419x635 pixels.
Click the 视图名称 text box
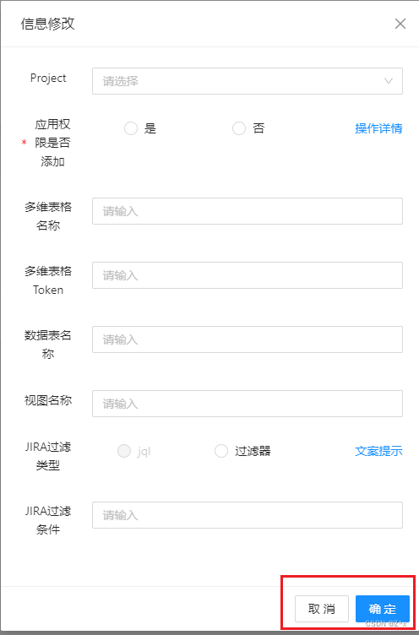click(x=248, y=404)
